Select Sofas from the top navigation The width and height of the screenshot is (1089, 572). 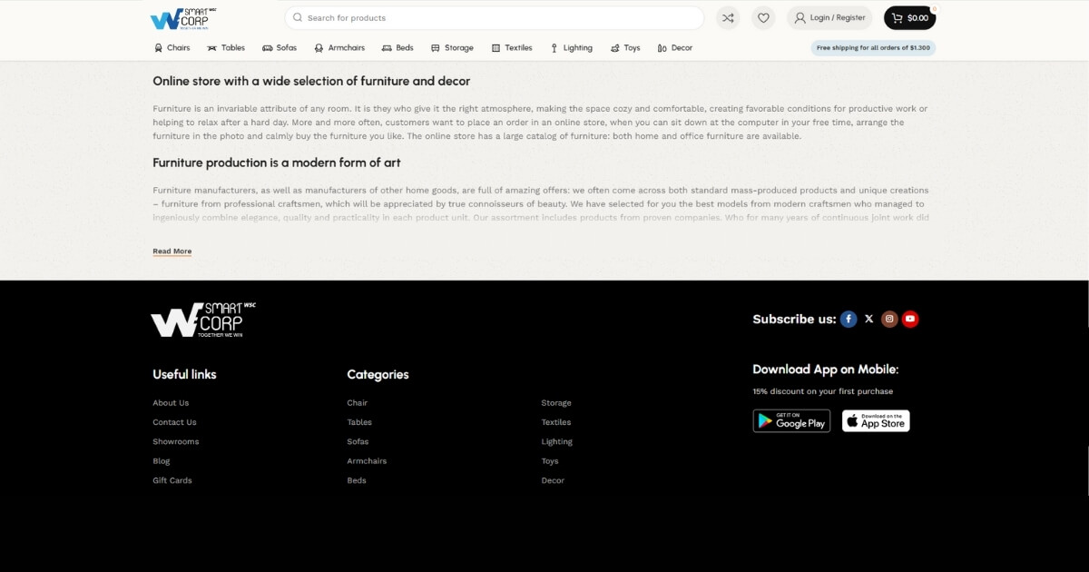[280, 48]
